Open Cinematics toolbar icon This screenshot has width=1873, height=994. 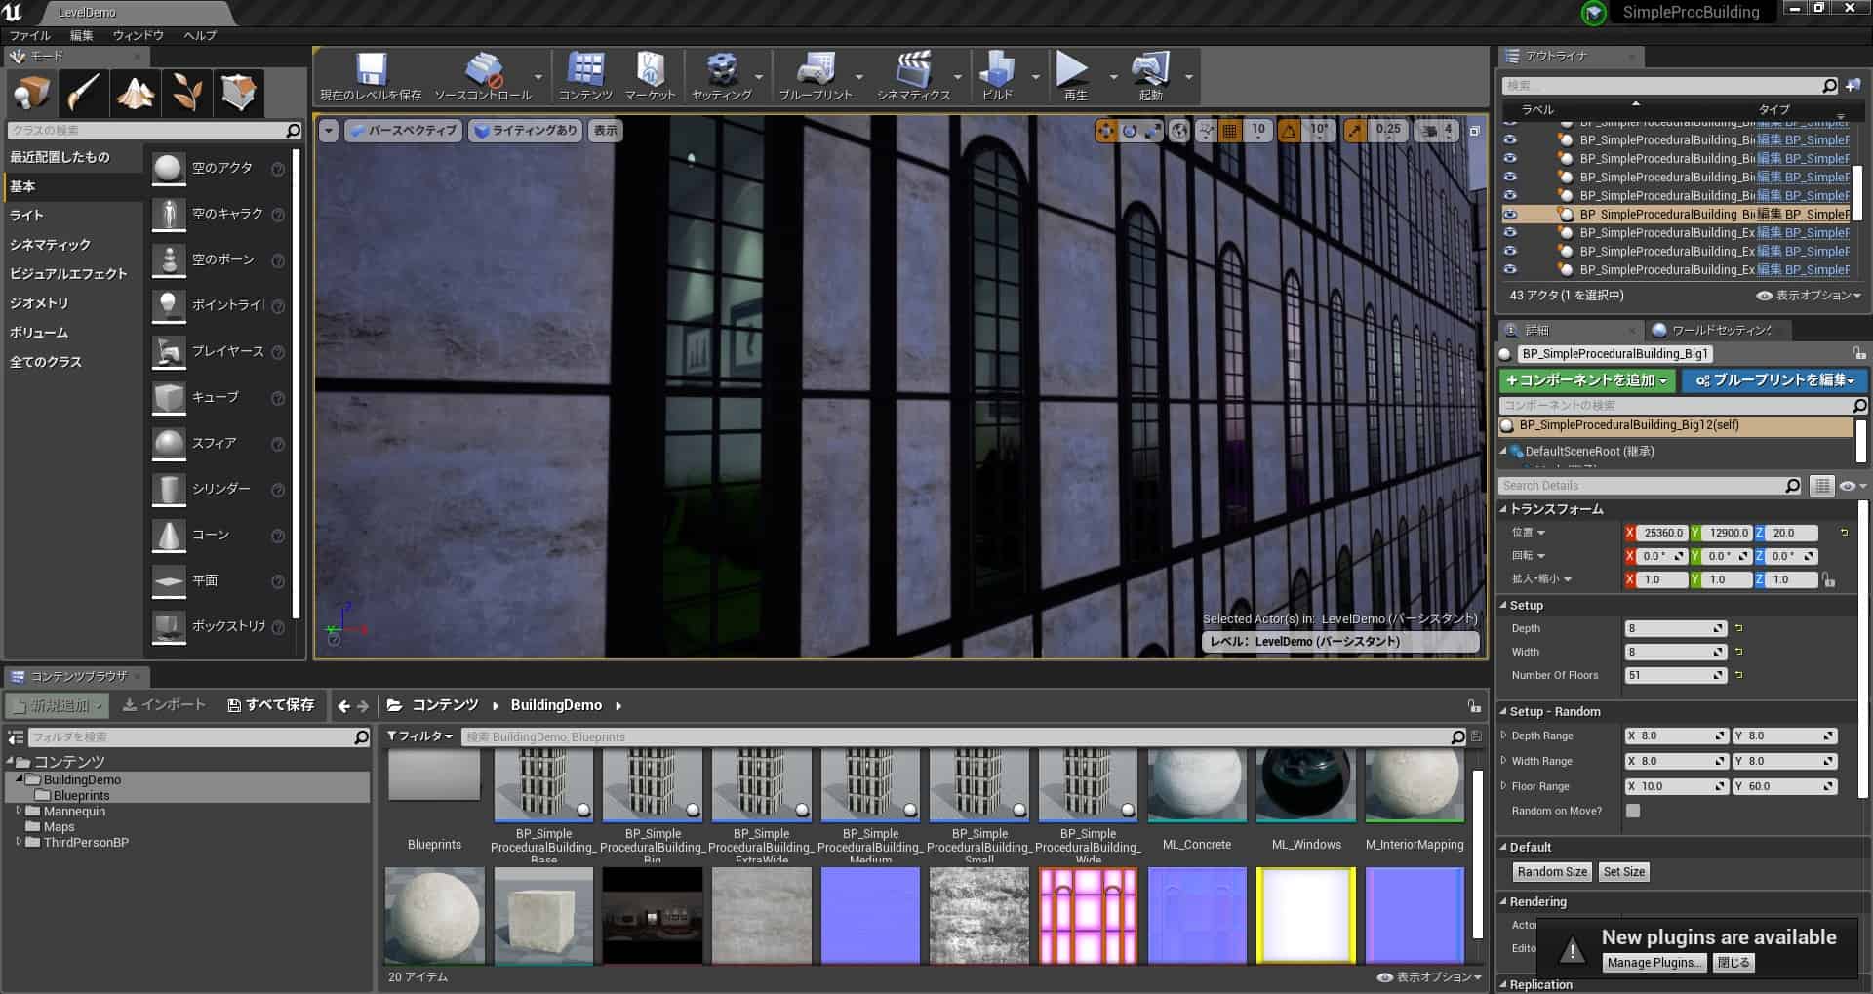click(x=913, y=76)
